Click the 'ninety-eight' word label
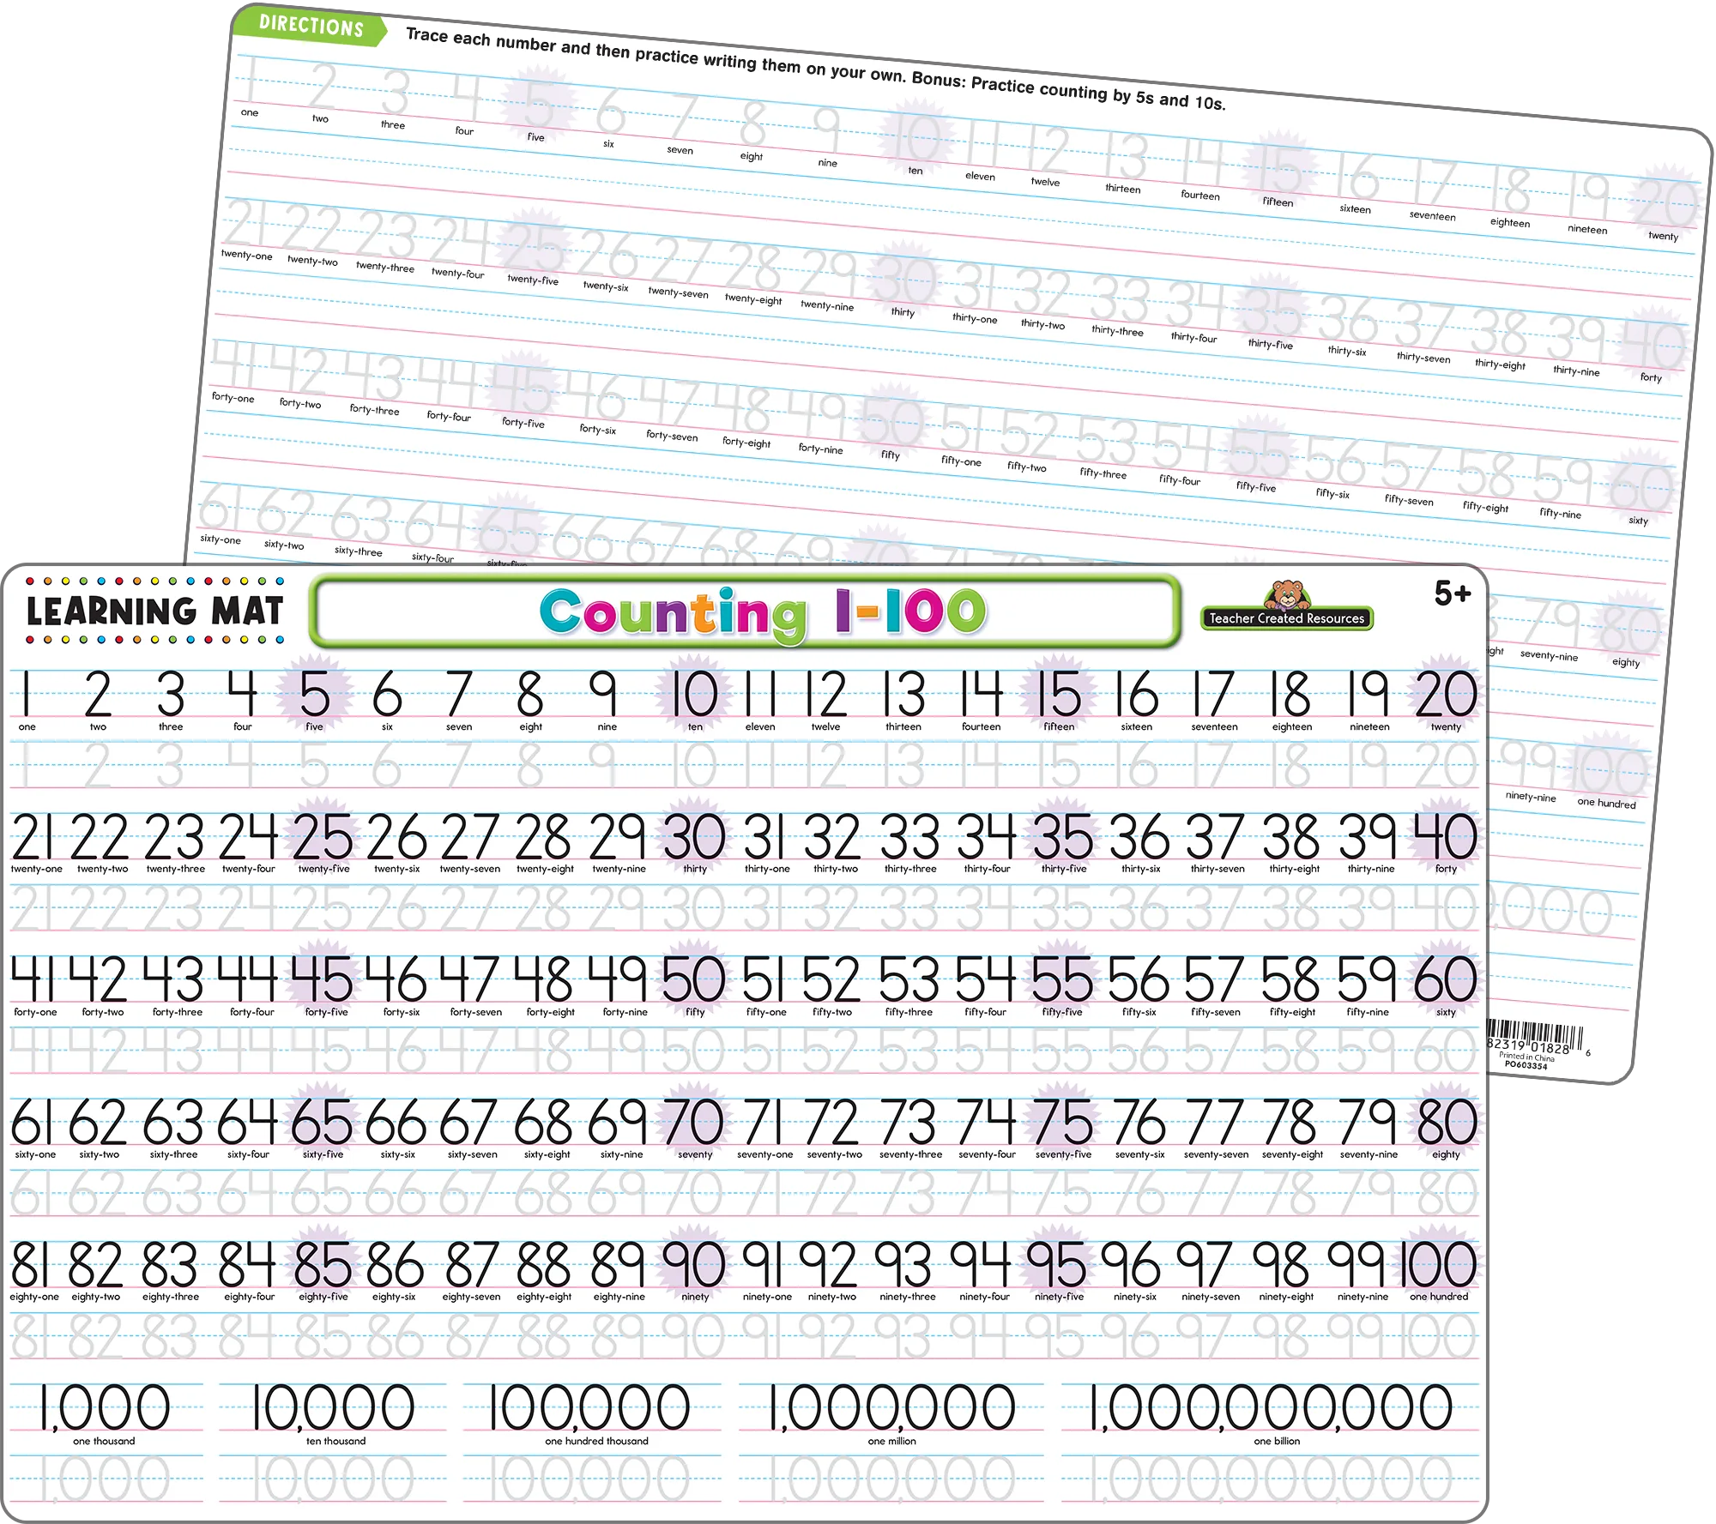 1286,1297
